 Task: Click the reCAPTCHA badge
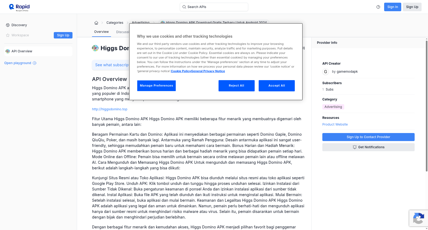point(418,218)
